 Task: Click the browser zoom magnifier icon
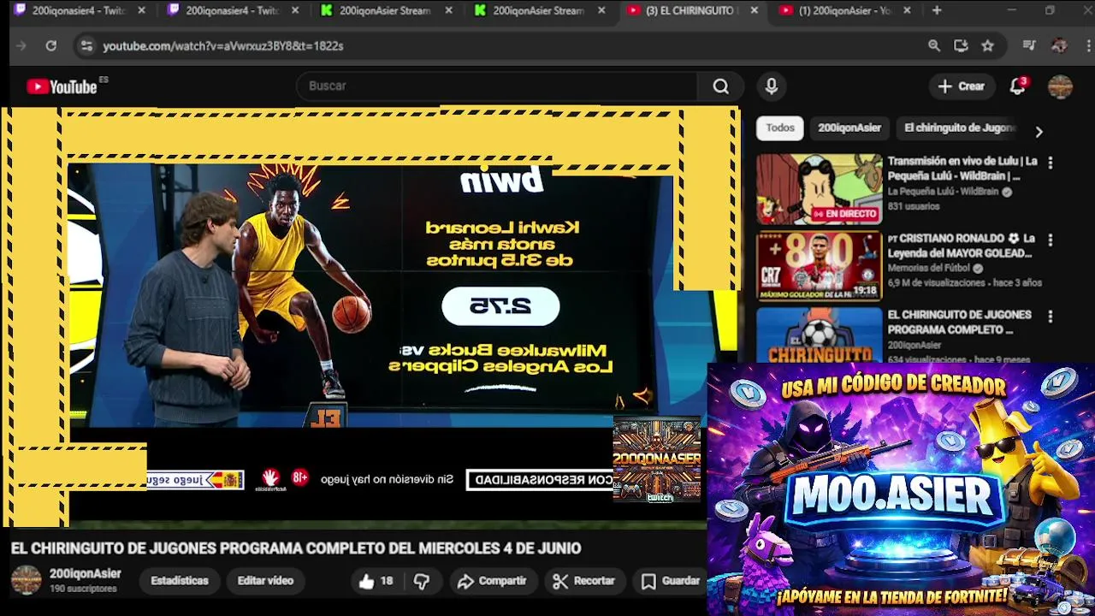934,45
